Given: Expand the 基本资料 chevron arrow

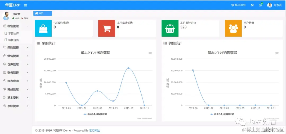Looking at the screenshot, I should coord(28,98).
